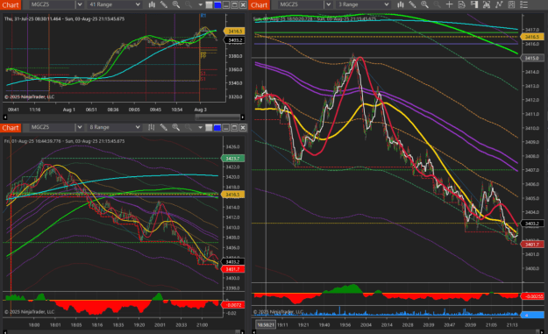This screenshot has width=548, height=334.
Task: Maximize the 41 Range chart window
Action: (234, 4)
